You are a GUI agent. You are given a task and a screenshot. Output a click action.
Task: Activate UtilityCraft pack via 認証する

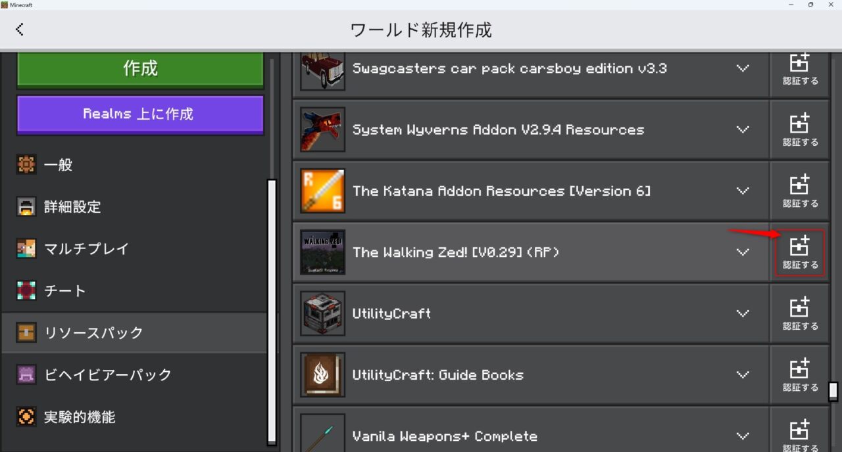tap(800, 313)
